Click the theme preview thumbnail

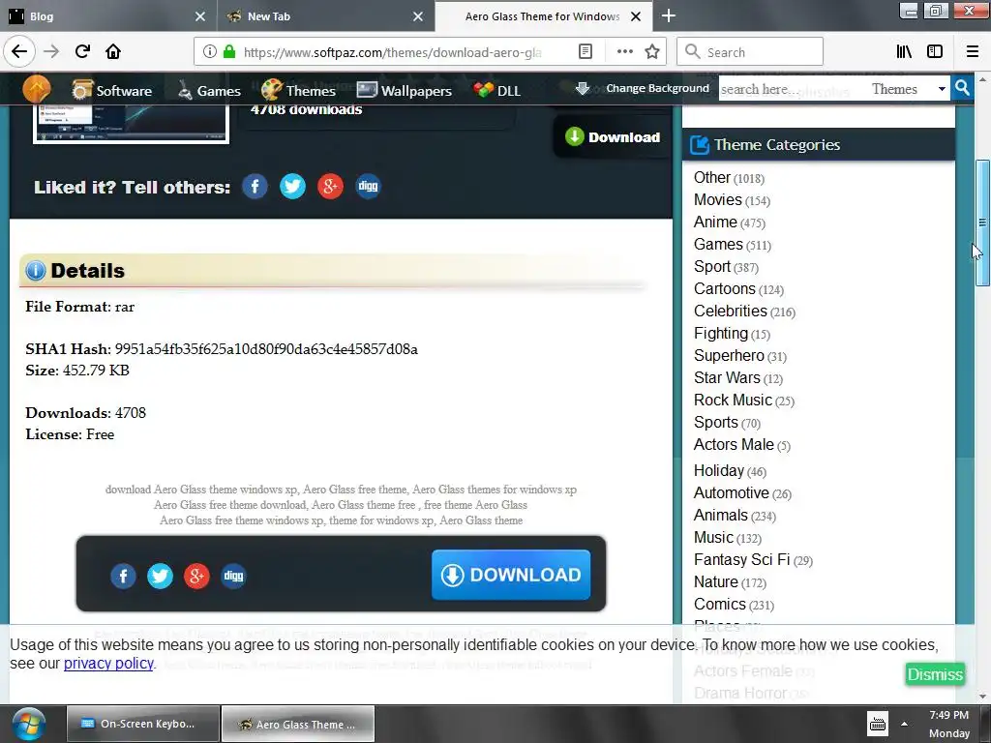pos(131,124)
